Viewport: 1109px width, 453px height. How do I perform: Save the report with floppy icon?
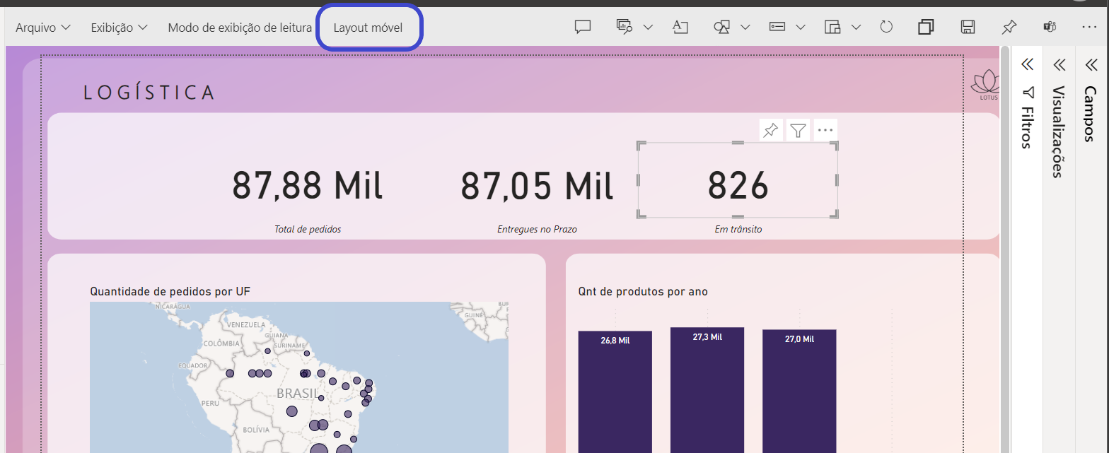pos(968,27)
